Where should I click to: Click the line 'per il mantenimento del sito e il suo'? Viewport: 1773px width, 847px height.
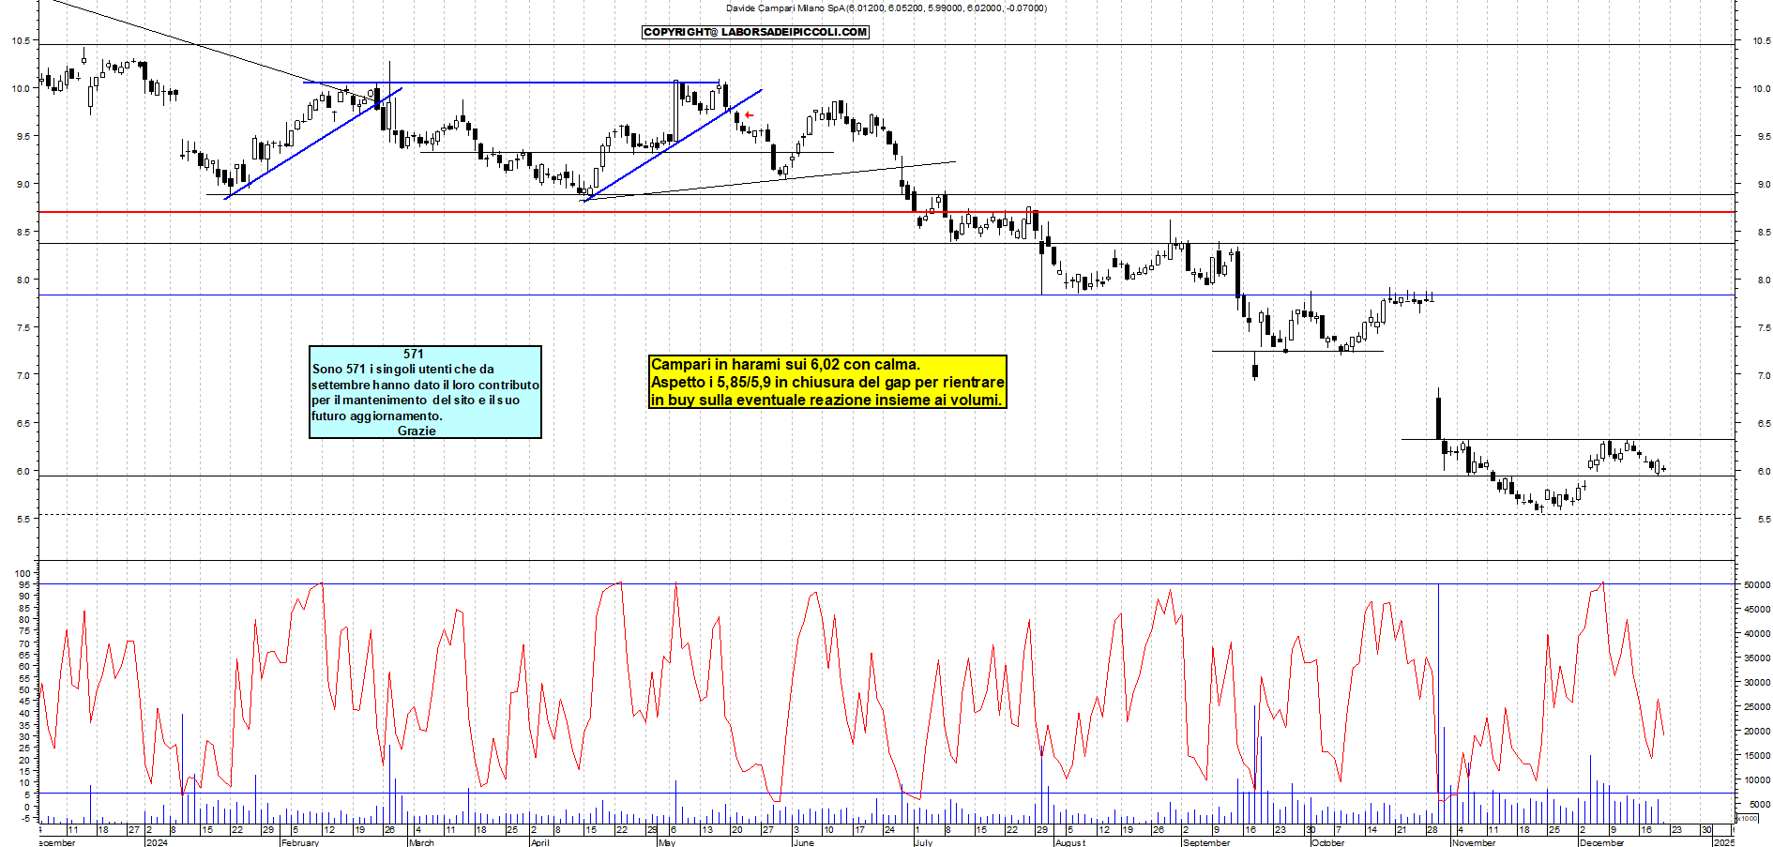[416, 400]
